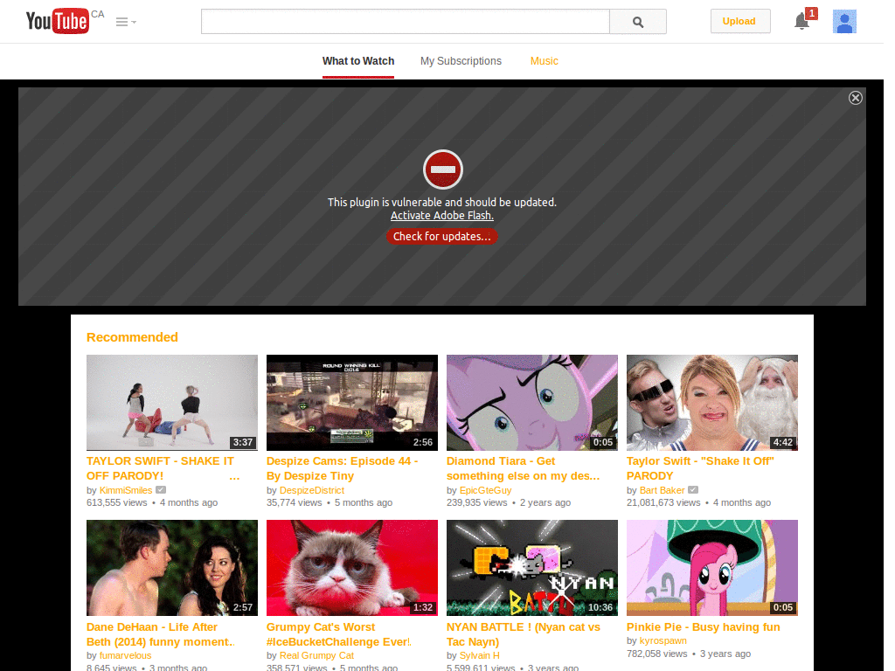Viewport: 895px width, 671px height.
Task: Click Check for updates button
Action: pyautogui.click(x=441, y=236)
